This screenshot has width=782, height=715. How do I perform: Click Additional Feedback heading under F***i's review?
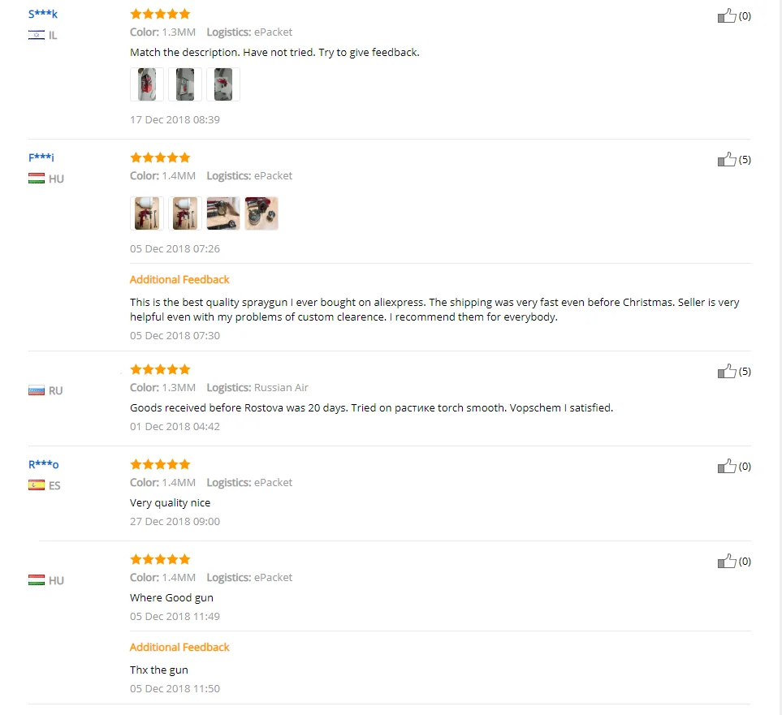tap(179, 279)
